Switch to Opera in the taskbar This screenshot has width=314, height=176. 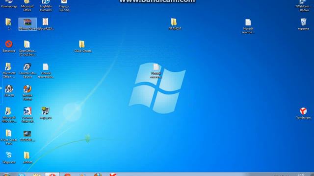52,175
